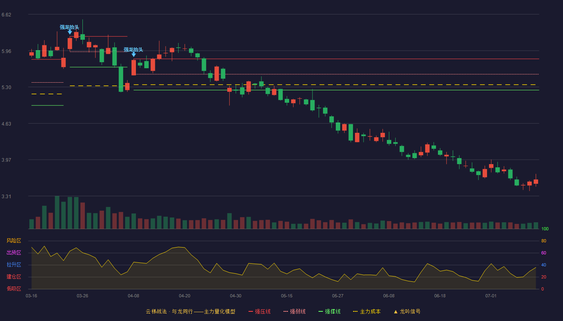Click the second 强龙抬头 signal arrow near 04-08
563x321 pixels.
pyautogui.click(x=134, y=54)
